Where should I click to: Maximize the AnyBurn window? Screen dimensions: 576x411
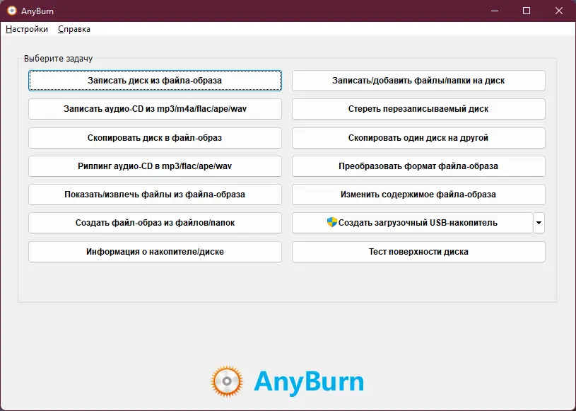[527, 11]
